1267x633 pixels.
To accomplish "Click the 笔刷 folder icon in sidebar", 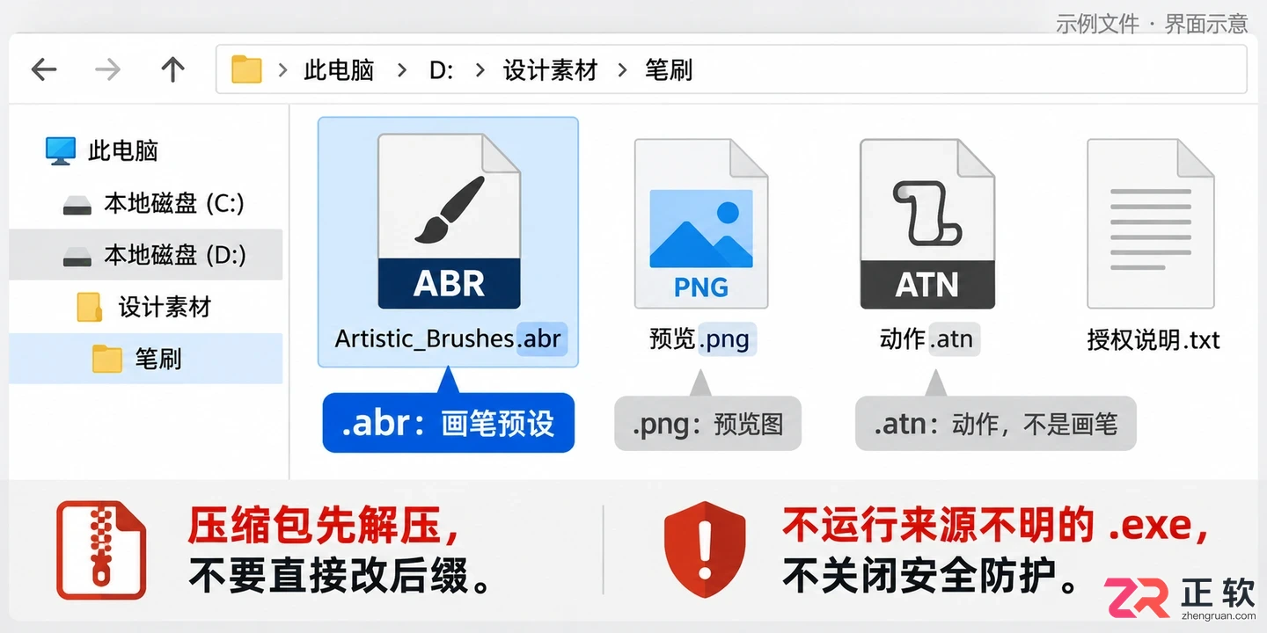I will 107,359.
